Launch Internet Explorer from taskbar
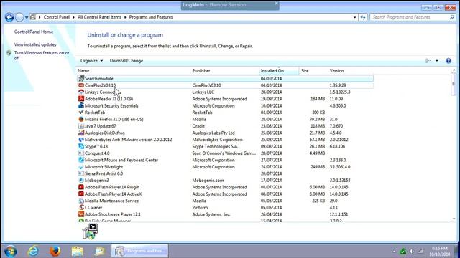Image resolution: width=460 pixels, height=258 pixels. click(x=33, y=251)
